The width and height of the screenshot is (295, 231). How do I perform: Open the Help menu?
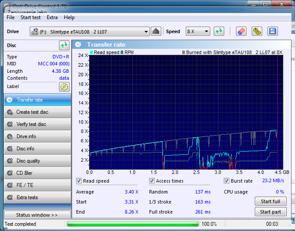[69, 17]
